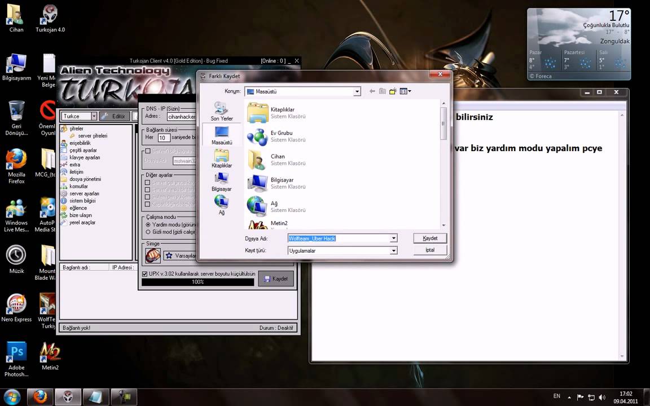Select Gizli mod radio button
This screenshot has height=406, width=650.
click(x=148, y=232)
